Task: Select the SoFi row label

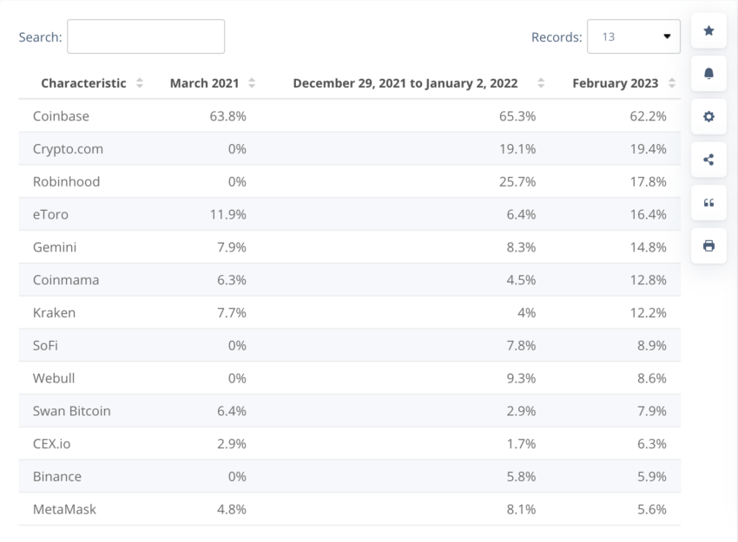Action: point(45,345)
